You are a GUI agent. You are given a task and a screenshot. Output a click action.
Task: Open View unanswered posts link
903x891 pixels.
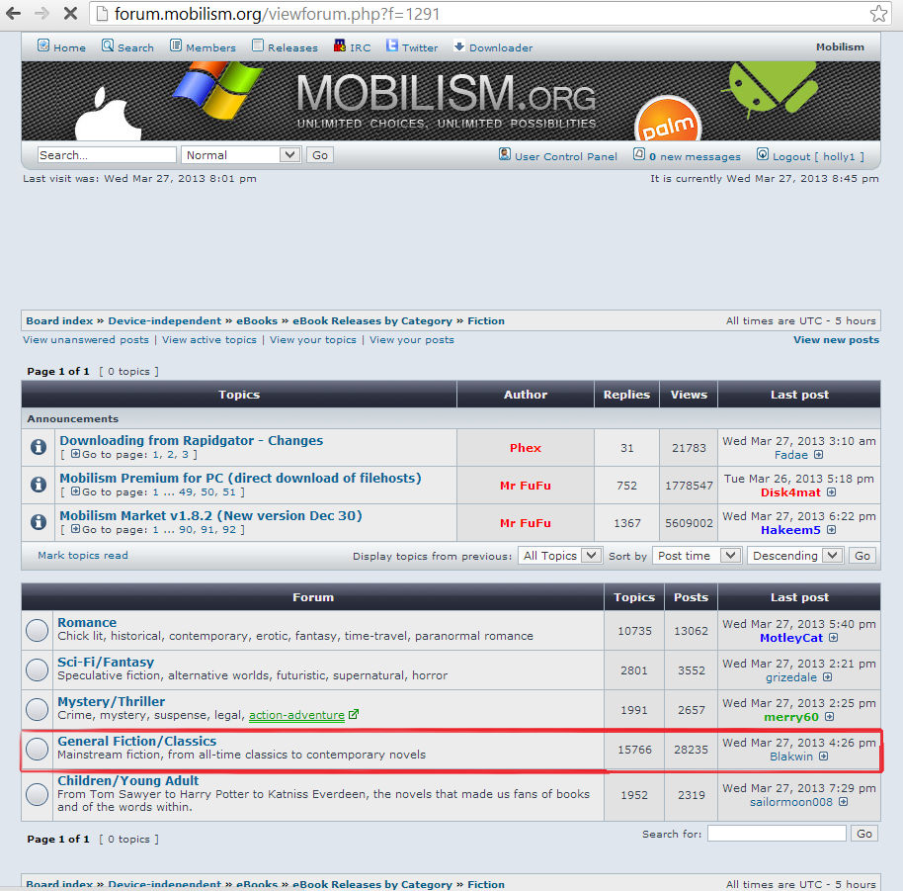tap(86, 340)
